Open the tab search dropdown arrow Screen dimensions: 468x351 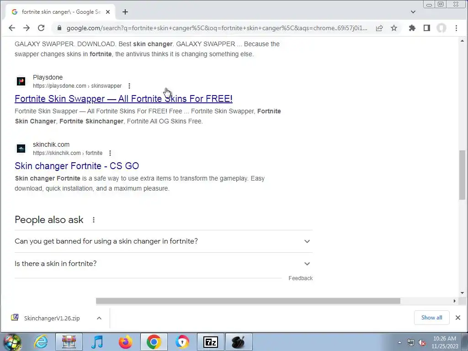pyautogui.click(x=413, y=12)
